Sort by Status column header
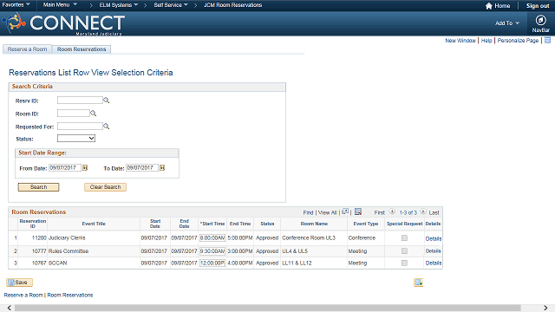 [x=267, y=224]
